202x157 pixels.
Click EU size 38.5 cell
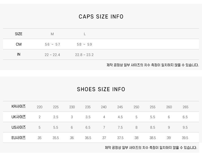[x=153, y=138]
